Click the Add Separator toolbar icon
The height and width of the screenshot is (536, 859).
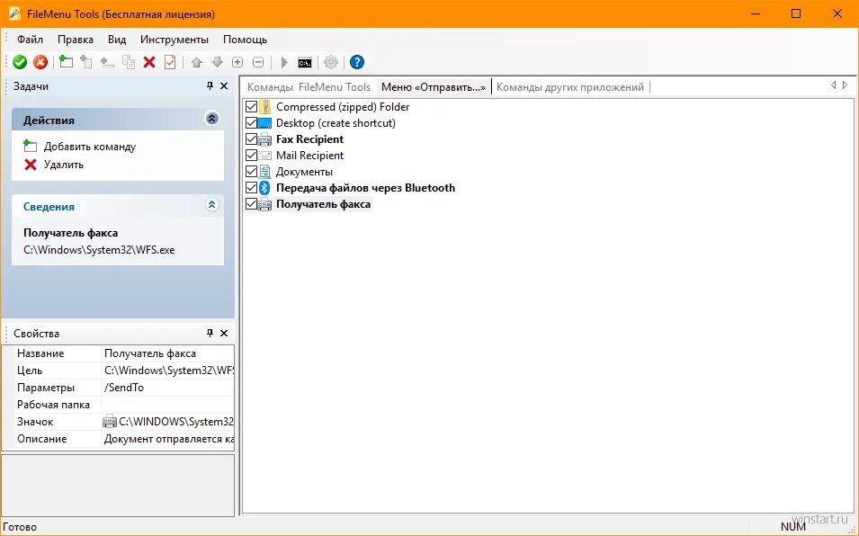pos(107,62)
